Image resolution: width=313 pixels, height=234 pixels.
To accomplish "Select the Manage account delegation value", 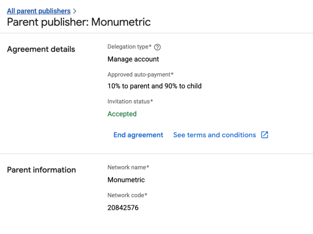I will [133, 59].
